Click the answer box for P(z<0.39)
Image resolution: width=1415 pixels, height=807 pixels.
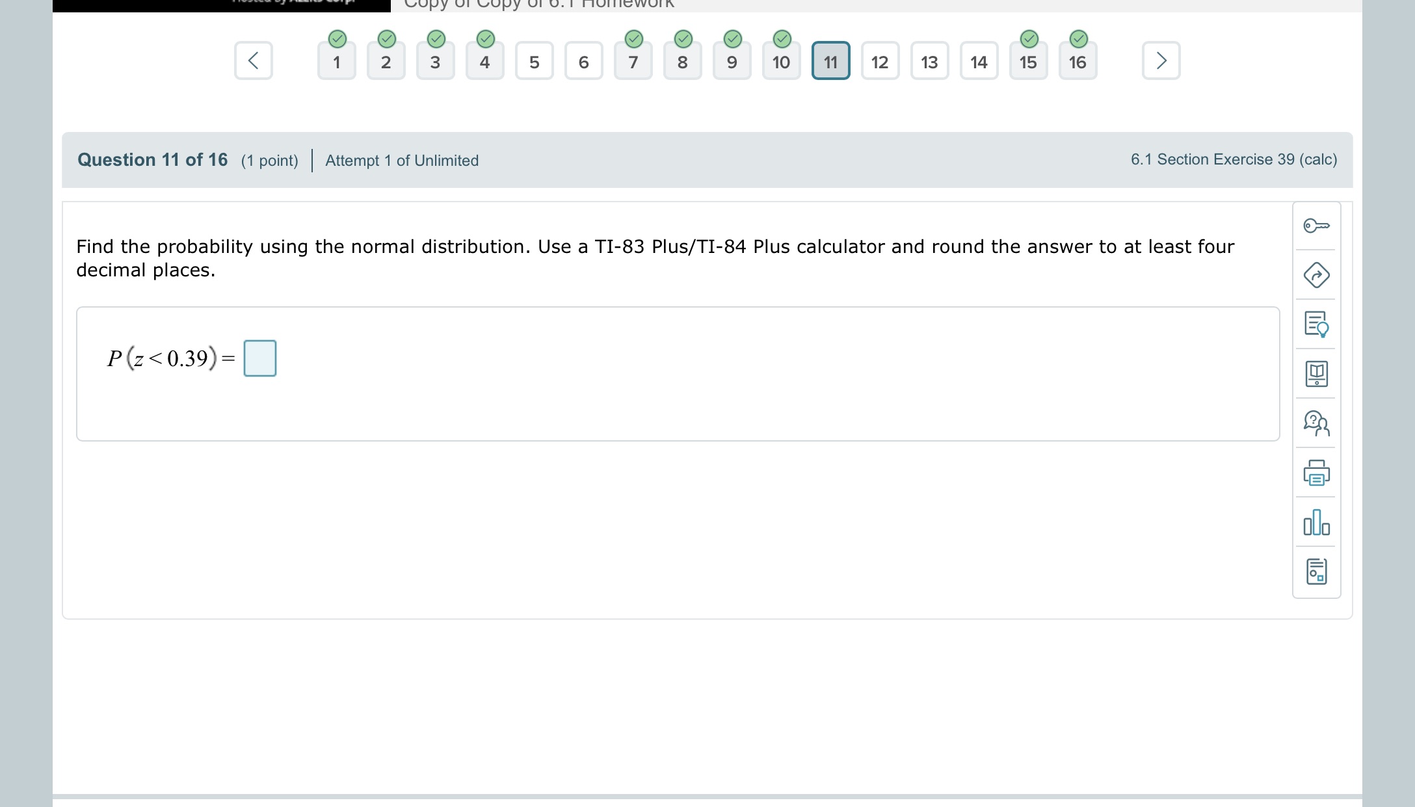[x=259, y=358]
